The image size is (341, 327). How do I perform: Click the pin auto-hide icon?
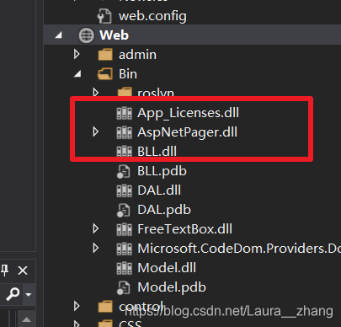coord(4,271)
